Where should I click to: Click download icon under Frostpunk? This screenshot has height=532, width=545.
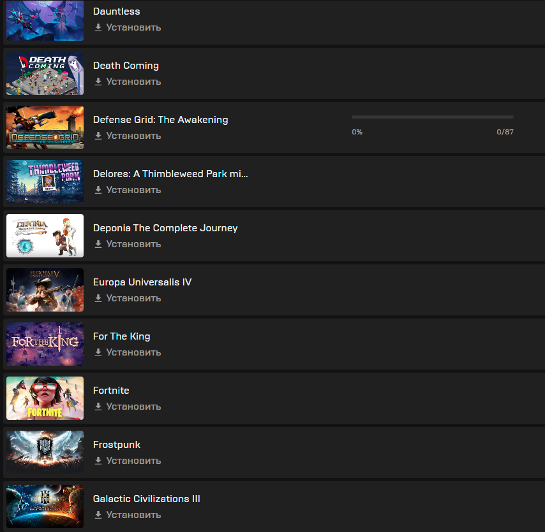pos(98,461)
